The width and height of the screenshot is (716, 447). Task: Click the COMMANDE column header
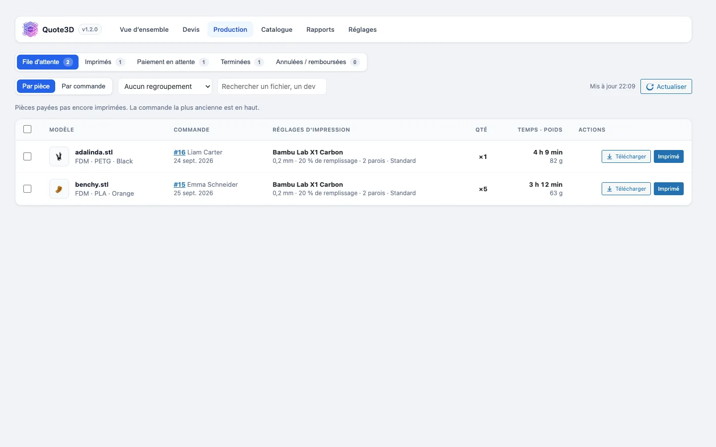[x=191, y=130]
